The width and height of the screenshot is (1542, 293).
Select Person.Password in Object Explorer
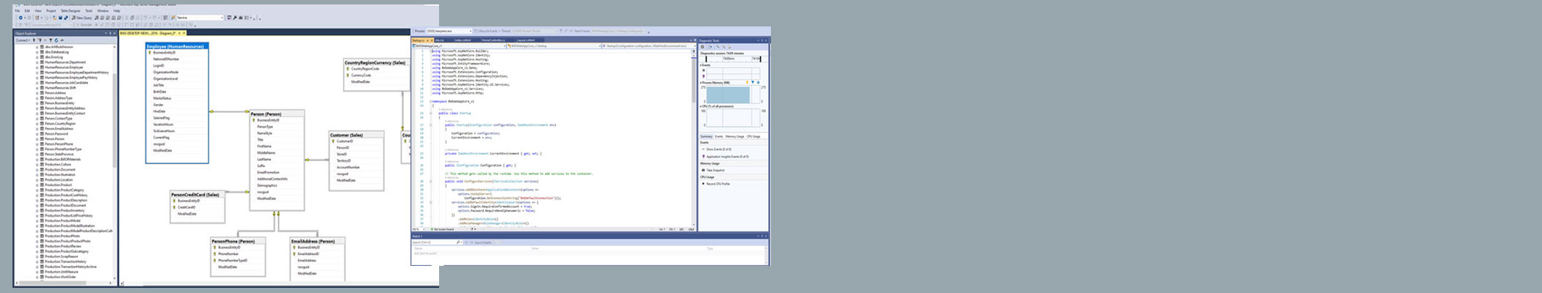[x=57, y=134]
